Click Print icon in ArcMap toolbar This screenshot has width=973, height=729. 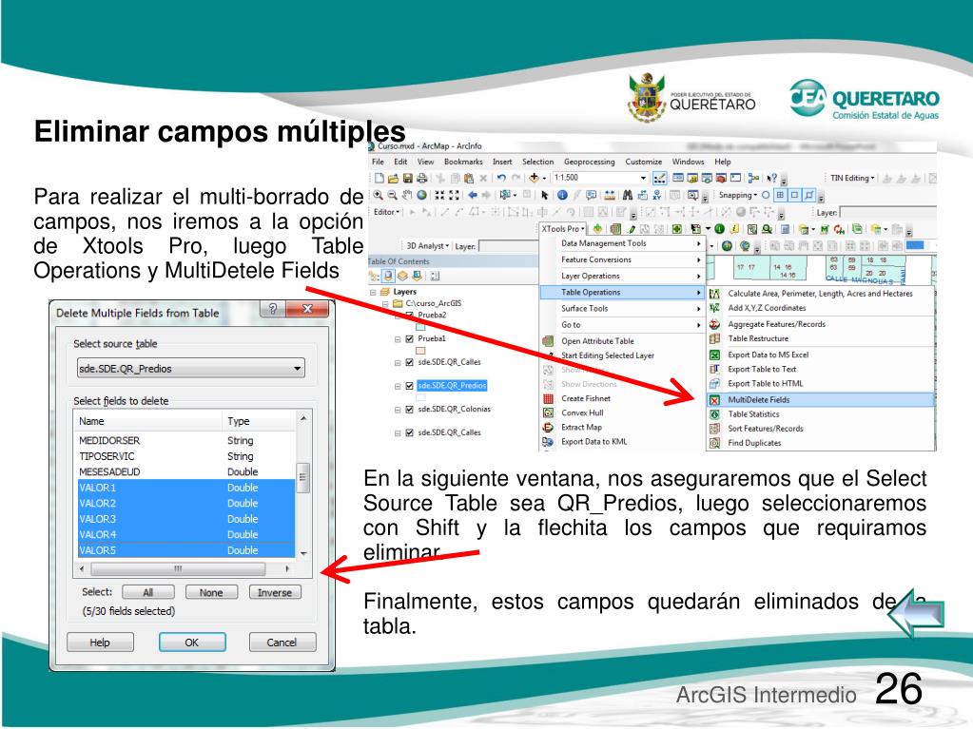tap(422, 179)
